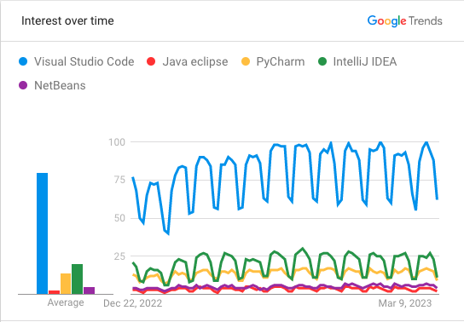Click the yellow PyCharm legend dot
This screenshot has width=464, height=322.
point(246,61)
